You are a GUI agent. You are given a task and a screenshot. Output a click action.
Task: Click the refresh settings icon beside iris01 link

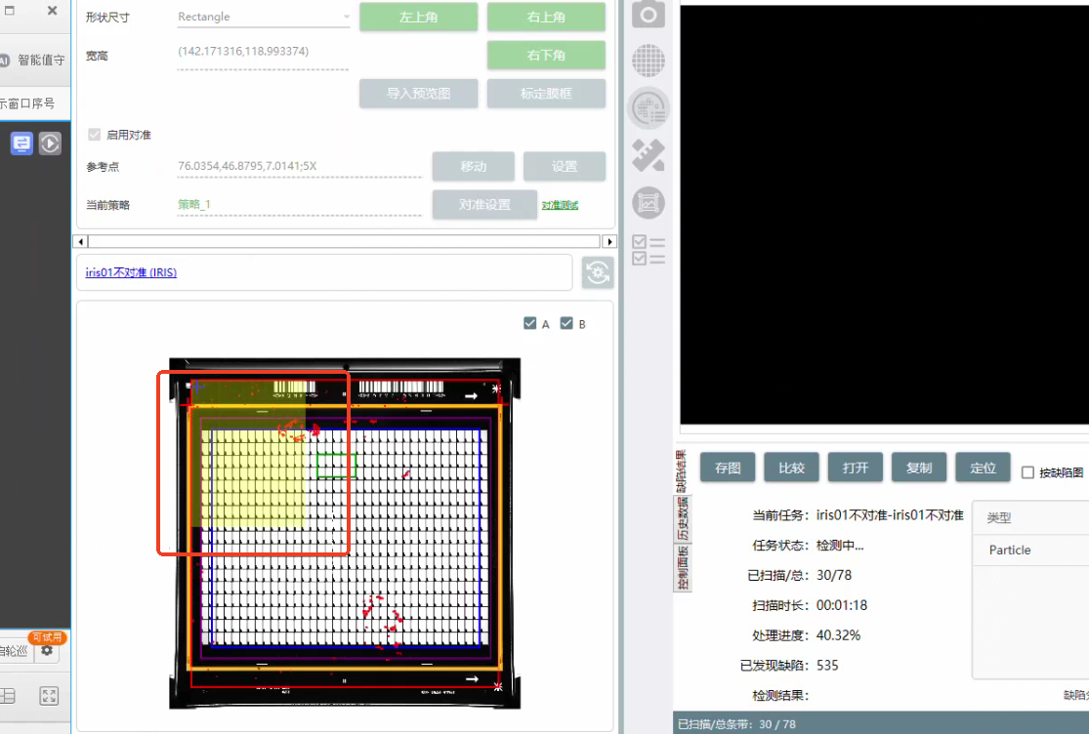598,273
